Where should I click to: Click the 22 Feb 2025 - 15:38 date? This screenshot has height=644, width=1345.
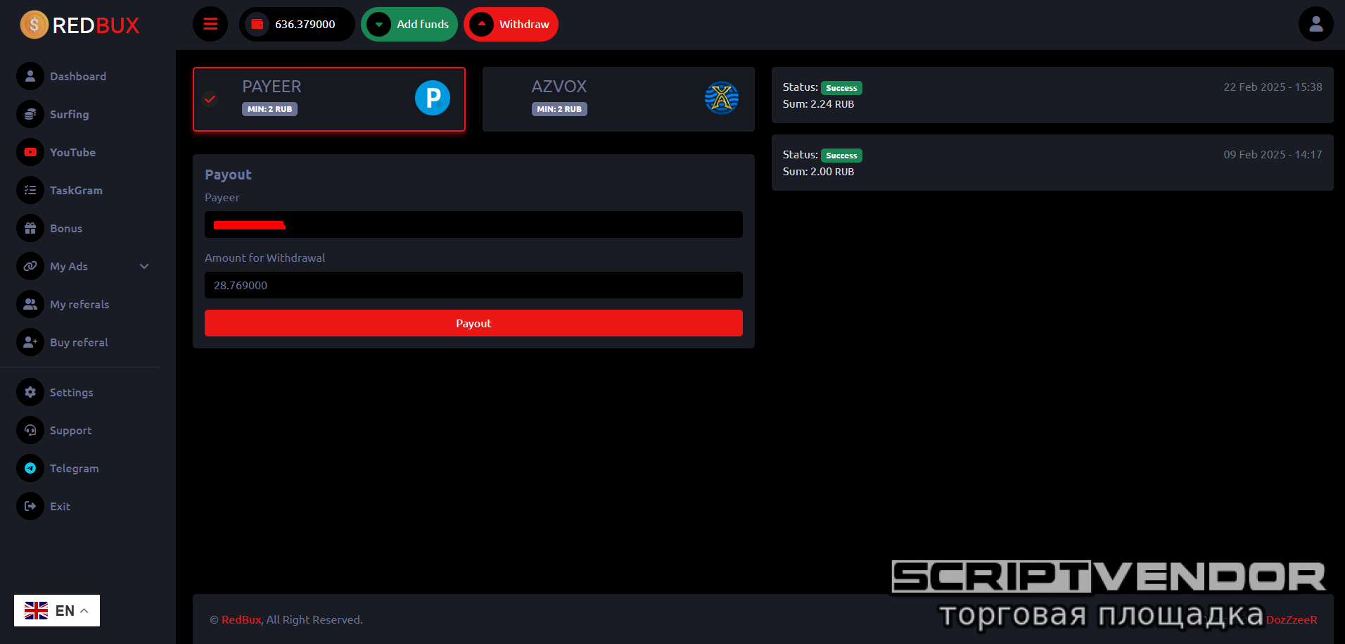pyautogui.click(x=1273, y=87)
